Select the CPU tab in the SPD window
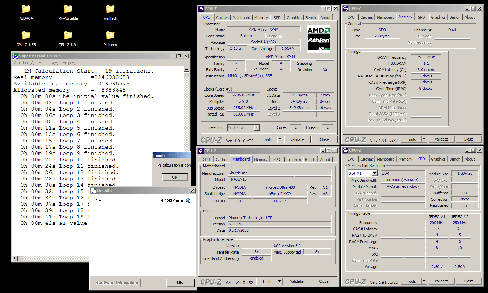488x293 pixels. pyautogui.click(x=351, y=159)
